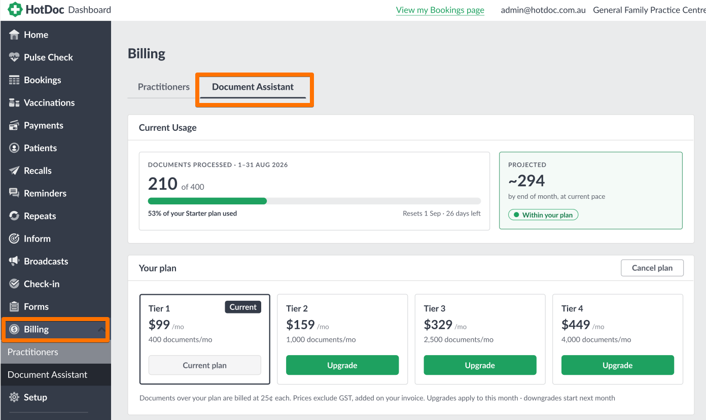Click the documents processed progress bar
This screenshot has width=706, height=420.
[x=314, y=201]
